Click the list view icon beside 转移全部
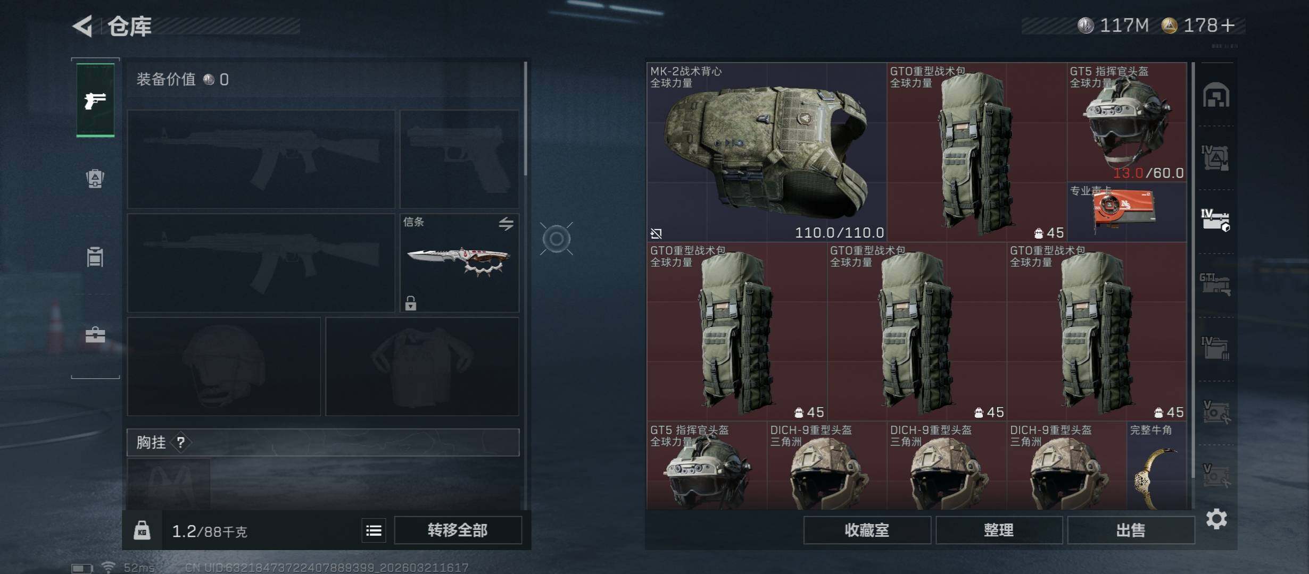This screenshot has width=1309, height=574. tap(374, 530)
